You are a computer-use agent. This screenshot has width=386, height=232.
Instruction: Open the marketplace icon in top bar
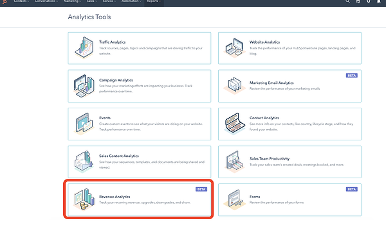[358, 1]
